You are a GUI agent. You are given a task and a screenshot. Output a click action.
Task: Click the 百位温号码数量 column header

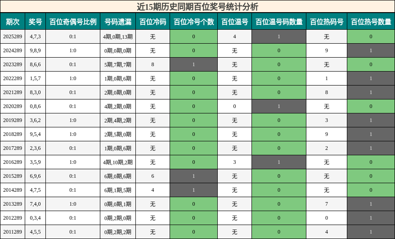tap(279, 22)
